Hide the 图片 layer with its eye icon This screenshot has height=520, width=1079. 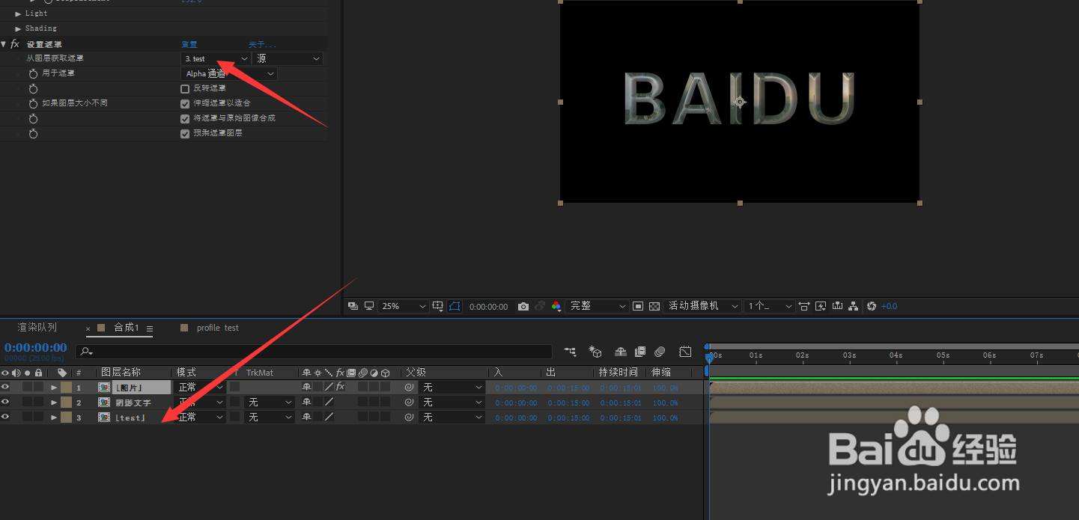(x=5, y=387)
